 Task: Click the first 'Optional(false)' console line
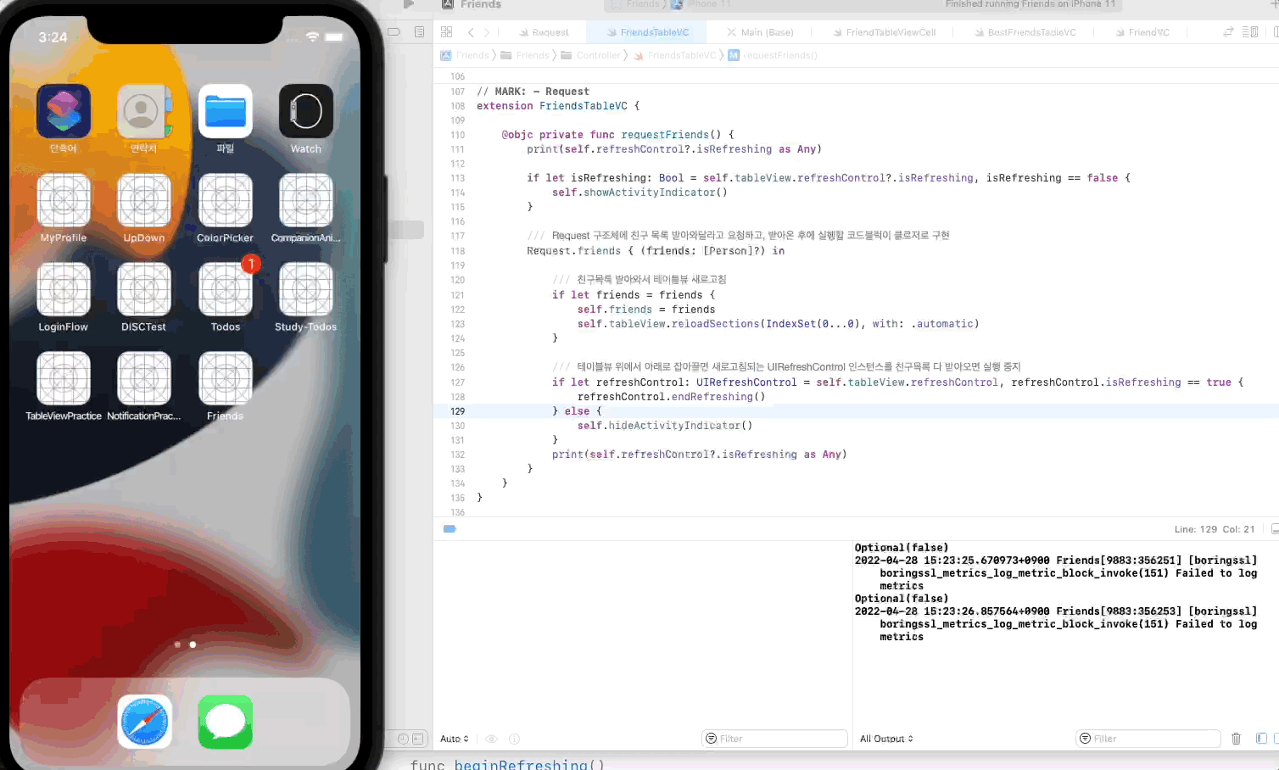click(902, 548)
